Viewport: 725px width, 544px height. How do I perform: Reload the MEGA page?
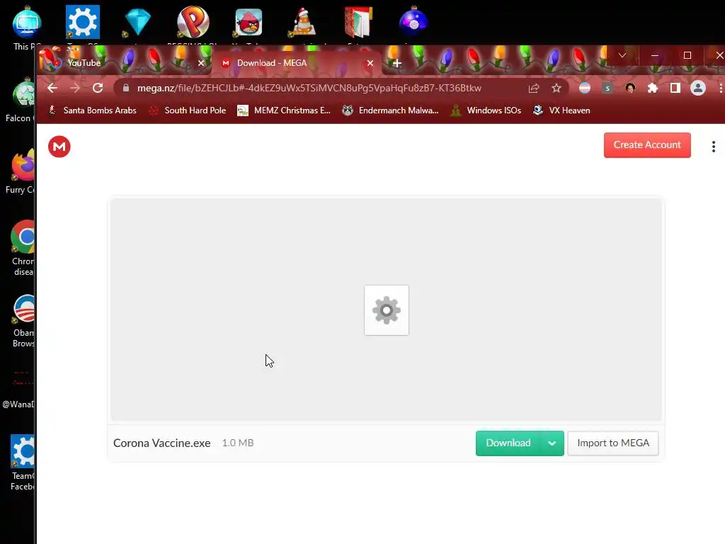[x=98, y=88]
